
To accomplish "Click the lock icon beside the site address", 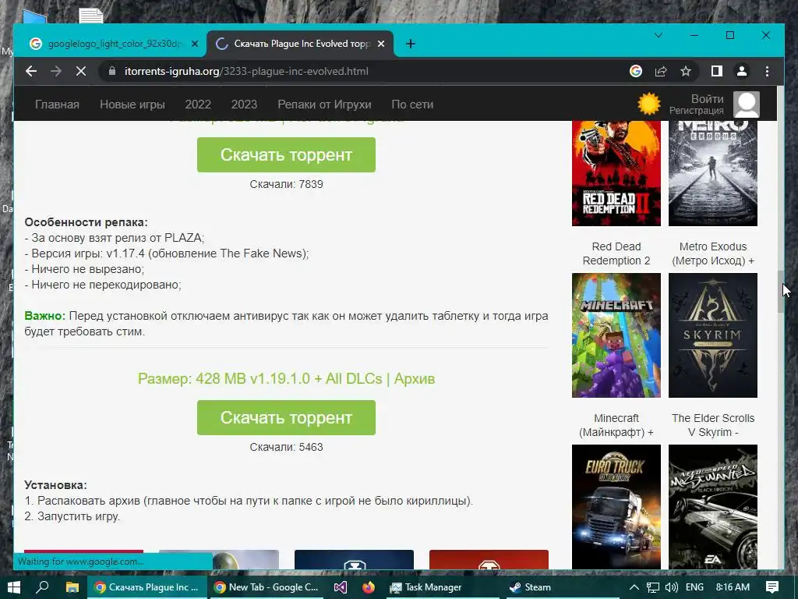I will point(112,71).
